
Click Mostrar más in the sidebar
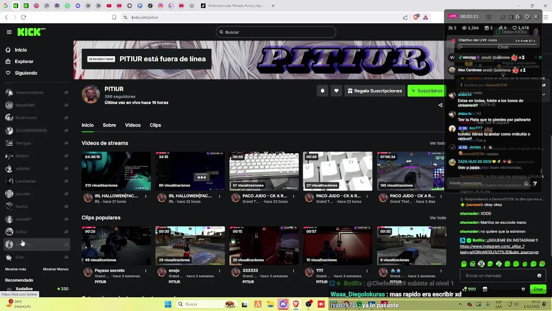coord(16,269)
